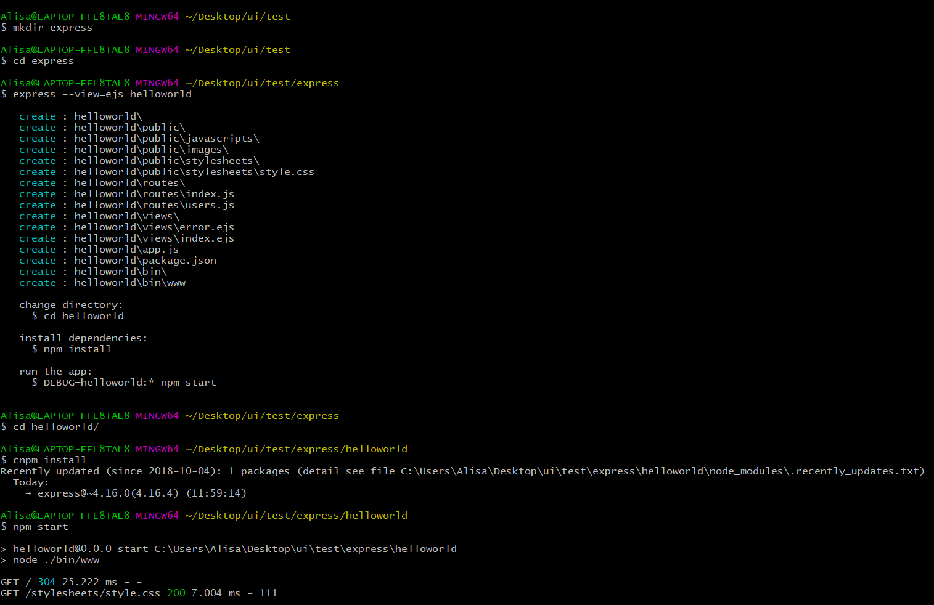This screenshot has height=605, width=934.
Task: Click the helloworld\public\javascripts\ create line
Action: click(x=139, y=139)
